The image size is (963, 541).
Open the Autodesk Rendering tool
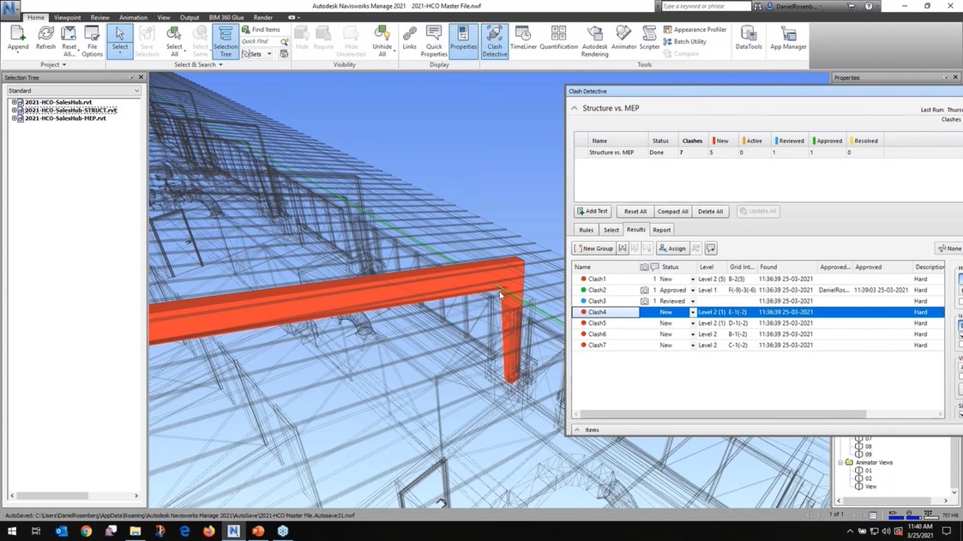pos(594,41)
